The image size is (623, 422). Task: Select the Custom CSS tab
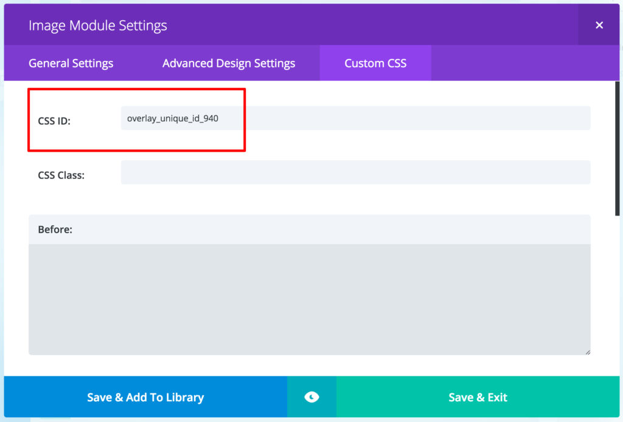tap(375, 63)
